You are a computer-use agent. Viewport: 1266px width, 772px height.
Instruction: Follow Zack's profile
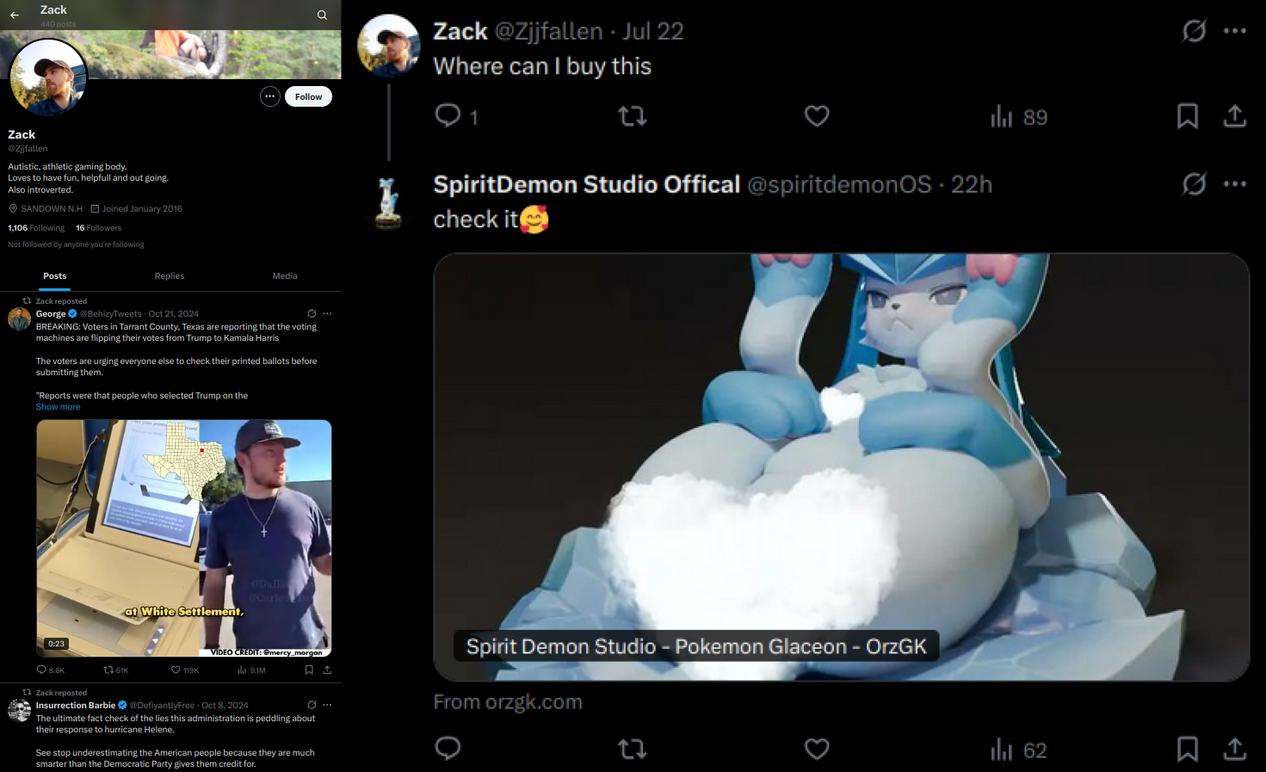pos(308,96)
